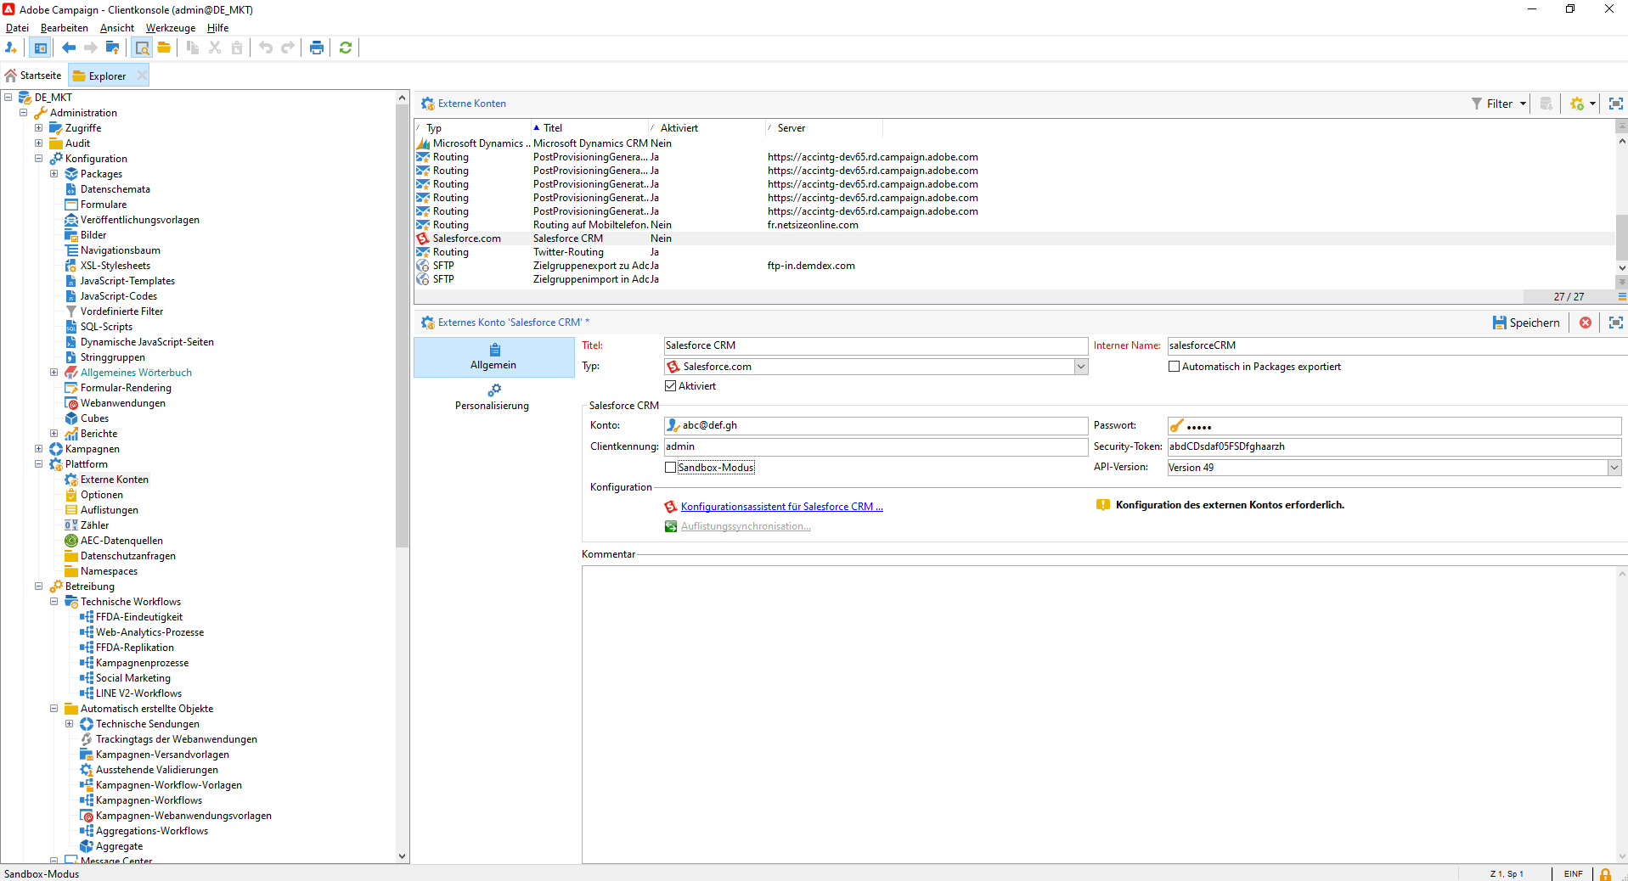The width and height of the screenshot is (1628, 881).
Task: Expand the Audit tree node
Action: (x=39, y=143)
